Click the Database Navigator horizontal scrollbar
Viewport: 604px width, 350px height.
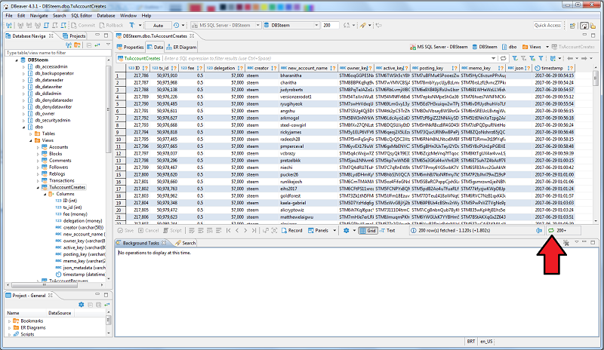point(54,285)
